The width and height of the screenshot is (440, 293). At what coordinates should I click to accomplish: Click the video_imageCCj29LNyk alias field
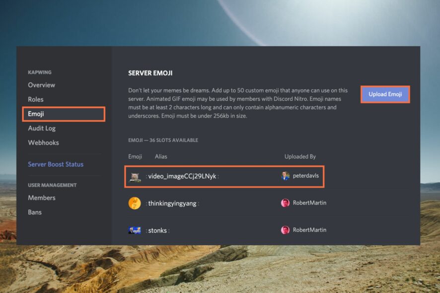[x=182, y=176]
